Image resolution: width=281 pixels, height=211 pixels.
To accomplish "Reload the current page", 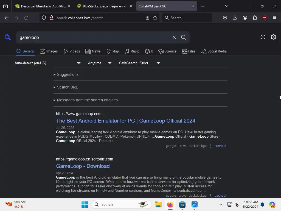I will point(26,18).
